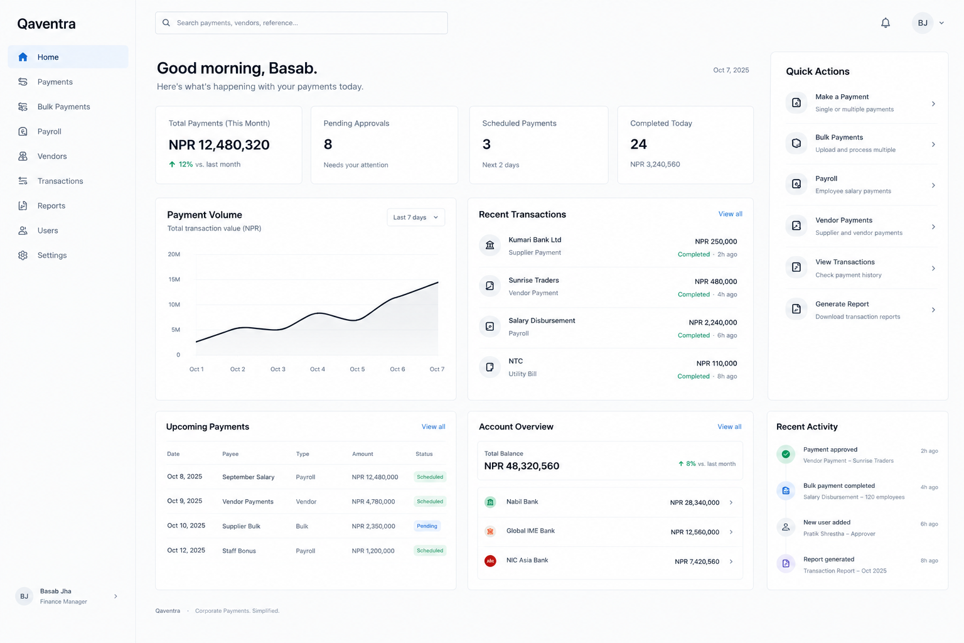This screenshot has height=643, width=964.
Task: Click the green Payment approved checkmark icon
Action: pyautogui.click(x=786, y=454)
